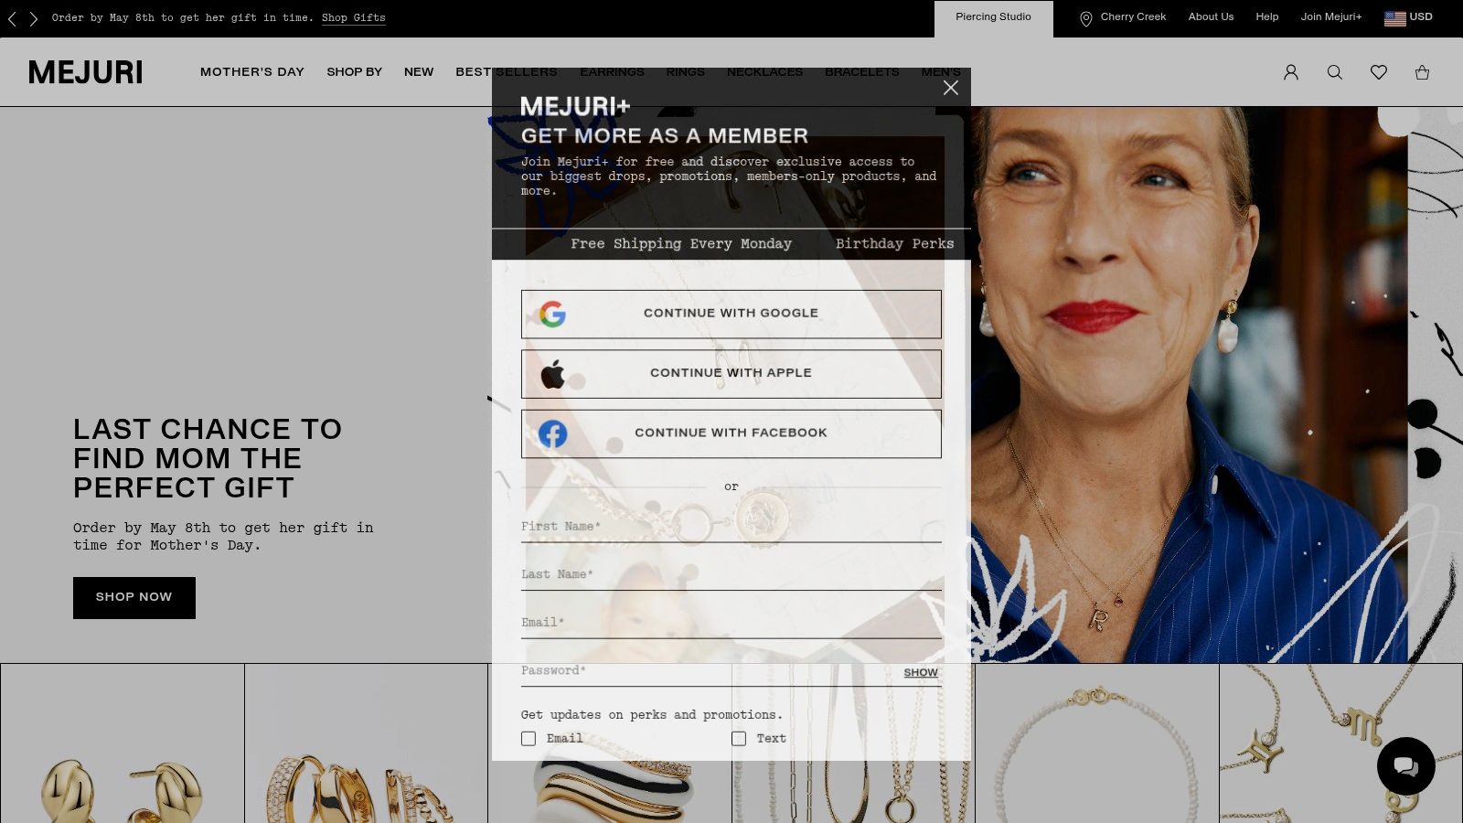Open the Help link
Image resolution: width=1463 pixels, height=823 pixels.
(1267, 17)
